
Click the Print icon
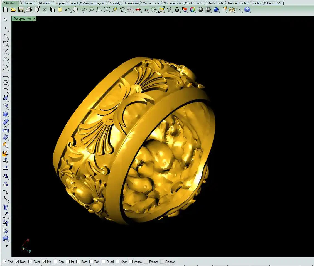(x=29, y=10)
